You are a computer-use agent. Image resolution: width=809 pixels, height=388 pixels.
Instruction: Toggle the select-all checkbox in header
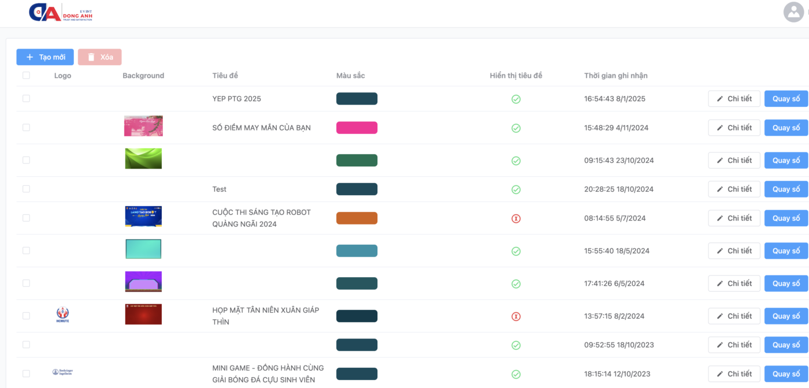tap(26, 76)
